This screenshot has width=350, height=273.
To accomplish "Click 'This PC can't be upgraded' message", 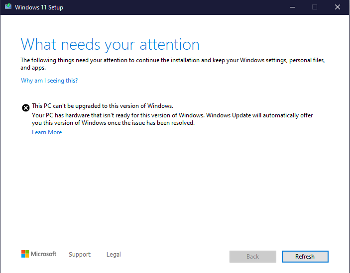I will (x=103, y=106).
